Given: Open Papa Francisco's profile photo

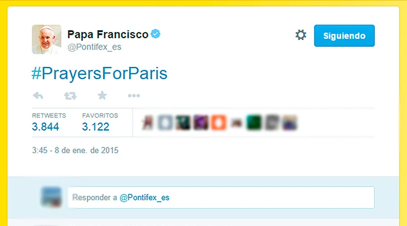Looking at the screenshot, I should pyautogui.click(x=46, y=39).
